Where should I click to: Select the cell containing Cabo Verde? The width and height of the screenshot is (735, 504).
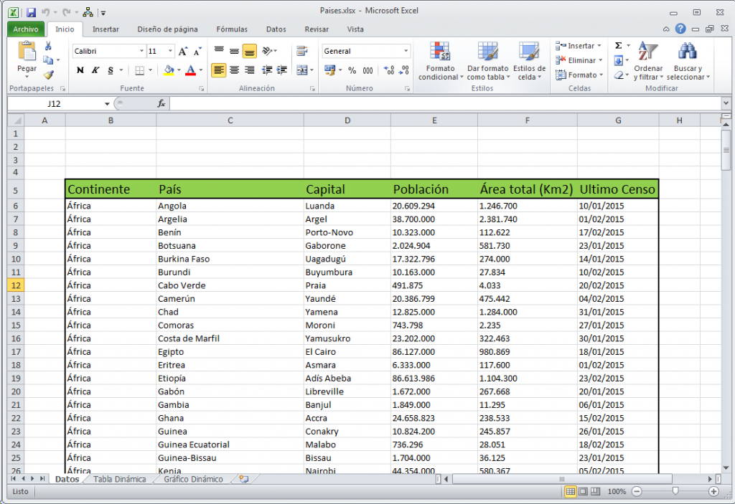[x=230, y=285]
